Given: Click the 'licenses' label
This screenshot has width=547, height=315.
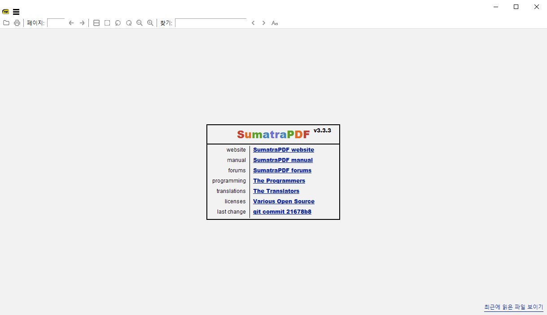Looking at the screenshot, I should pos(235,201).
